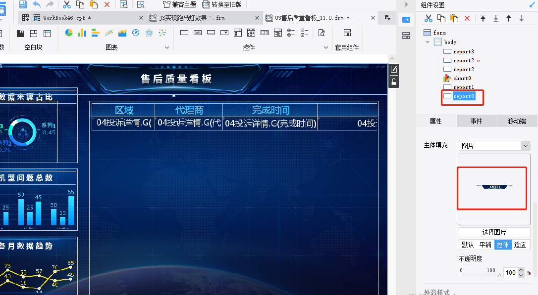538x295 pixels.
Task: Set image layout to 平铺
Action: pyautogui.click(x=485, y=245)
